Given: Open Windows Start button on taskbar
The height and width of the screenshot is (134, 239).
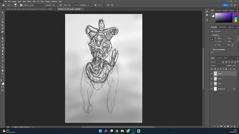Looking at the screenshot, I should click(100, 131).
